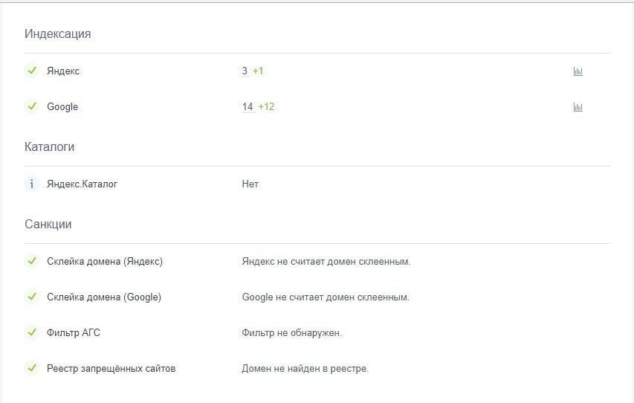
Task: Click the Каталоги section heading
Action: click(x=50, y=147)
